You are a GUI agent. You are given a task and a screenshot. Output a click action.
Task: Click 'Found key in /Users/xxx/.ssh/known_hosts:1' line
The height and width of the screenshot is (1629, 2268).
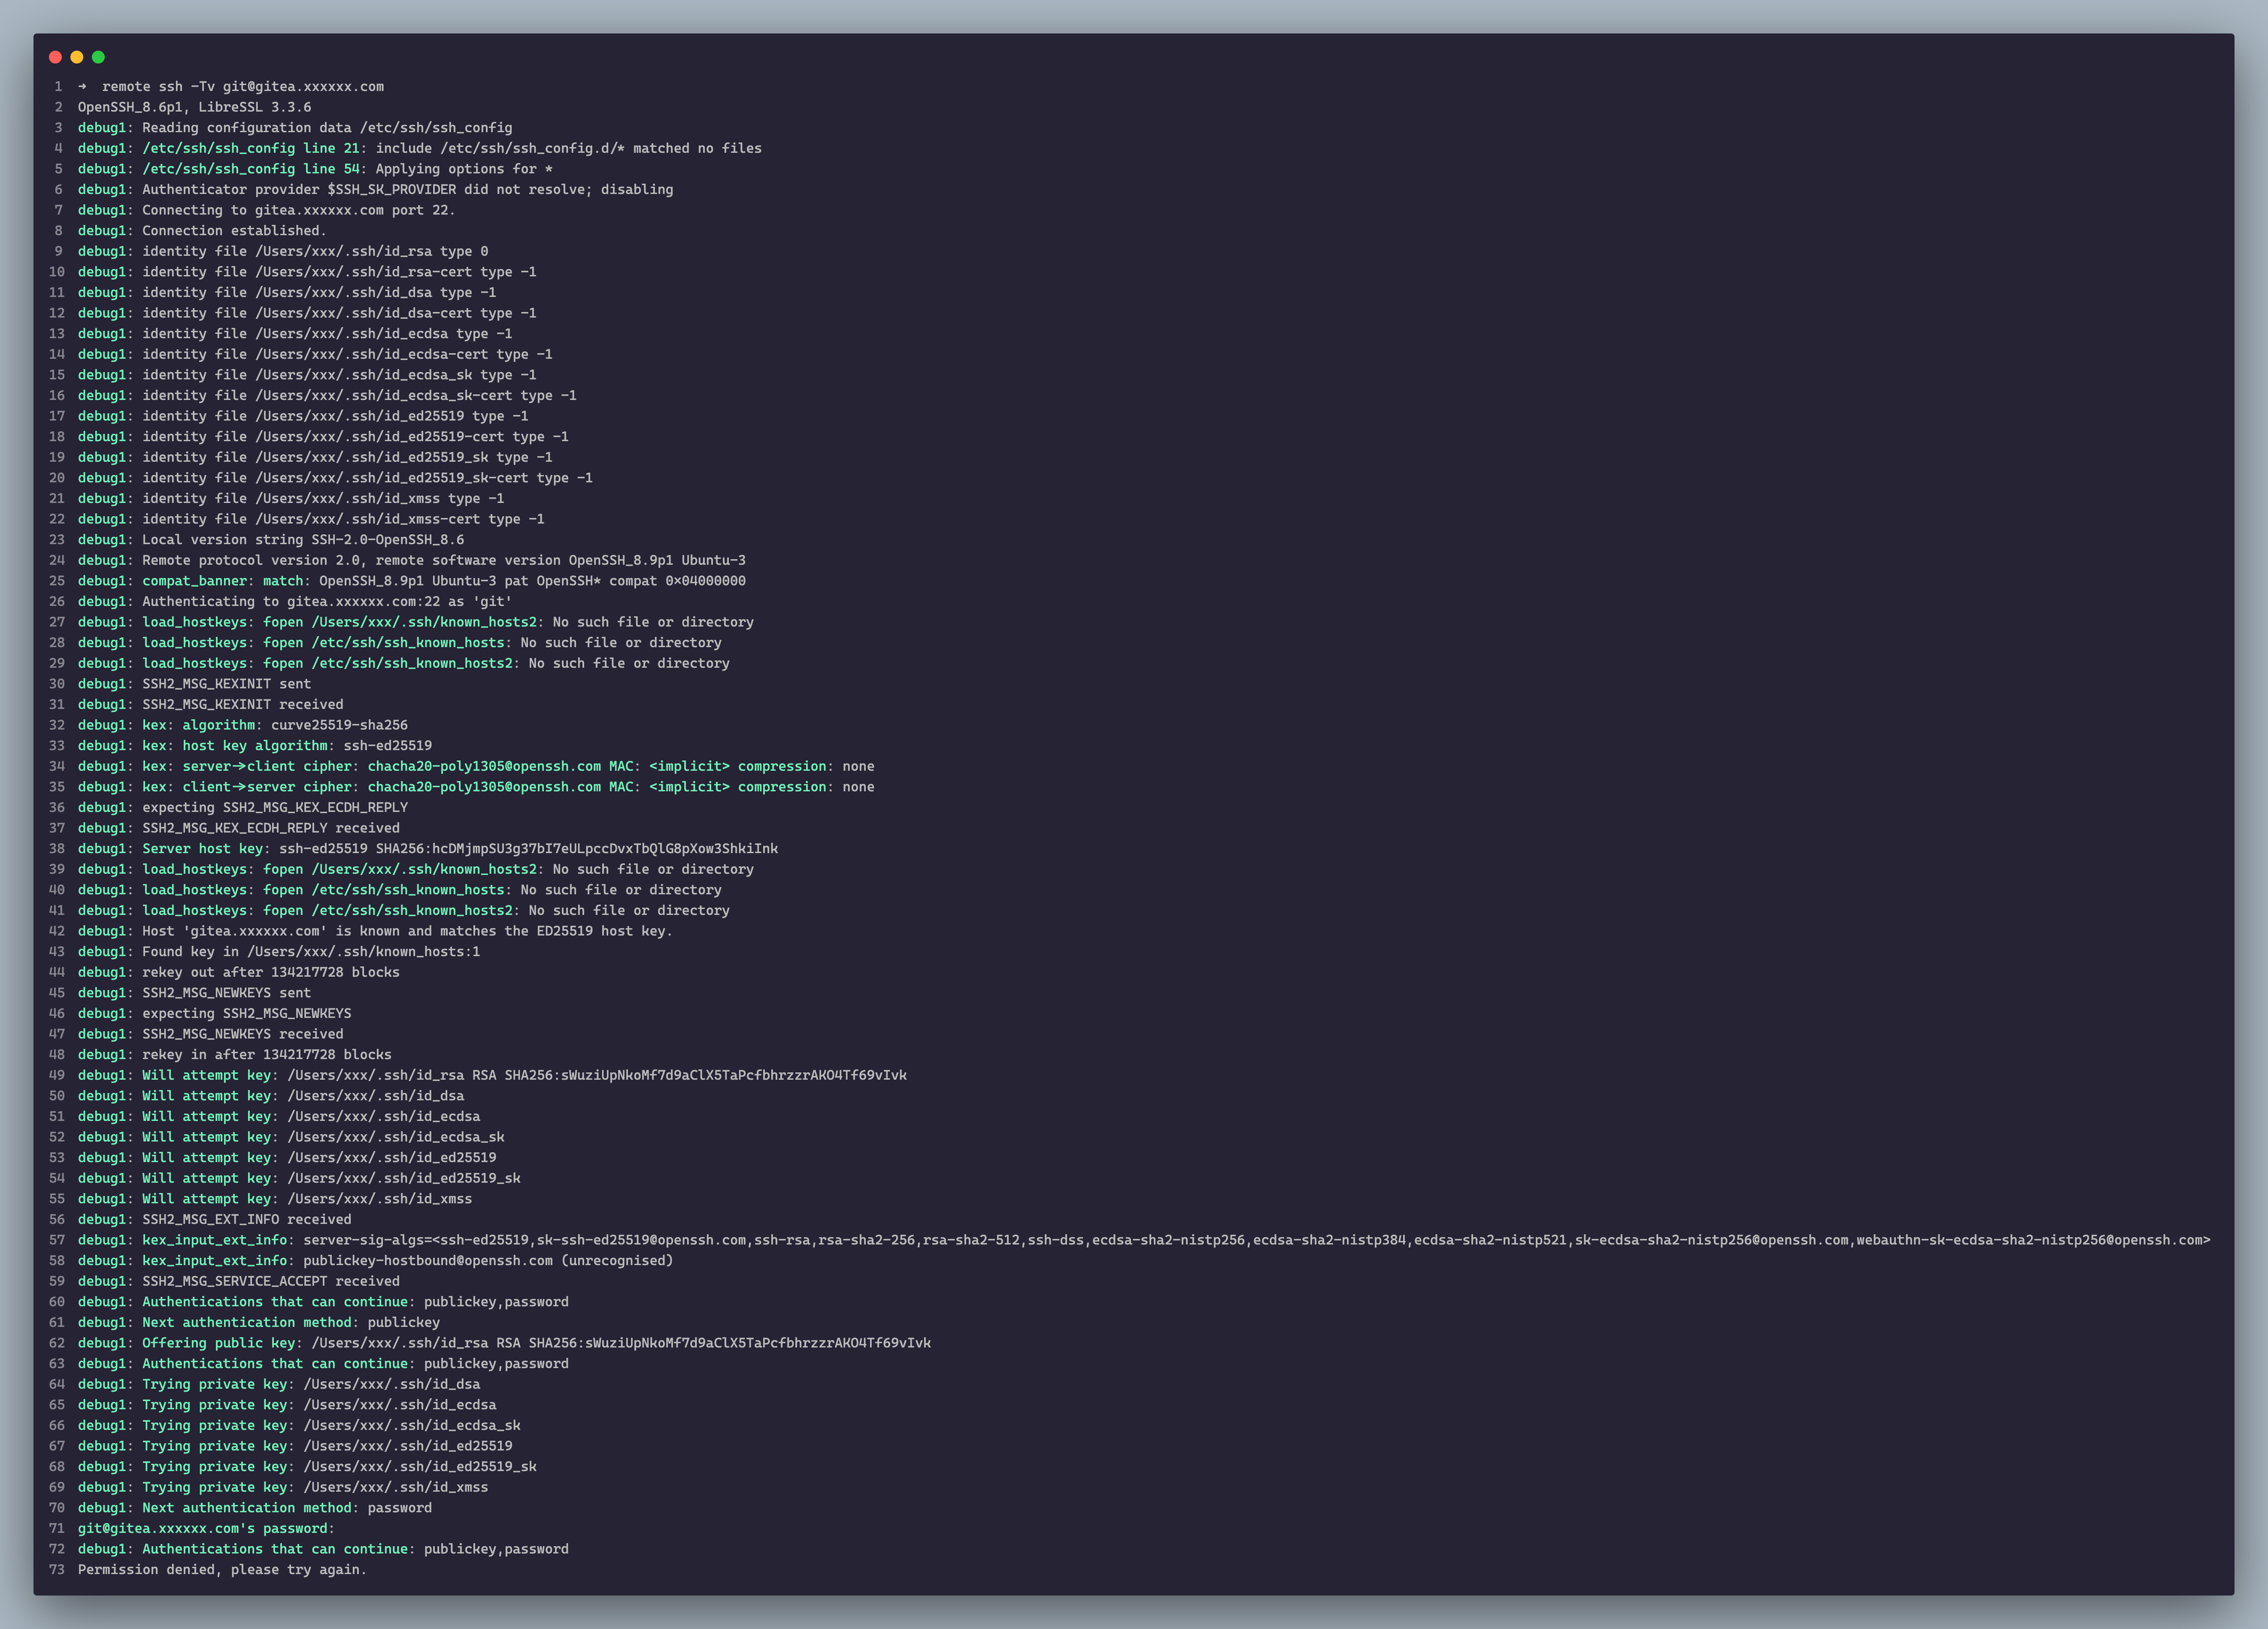pyautogui.click(x=279, y=952)
